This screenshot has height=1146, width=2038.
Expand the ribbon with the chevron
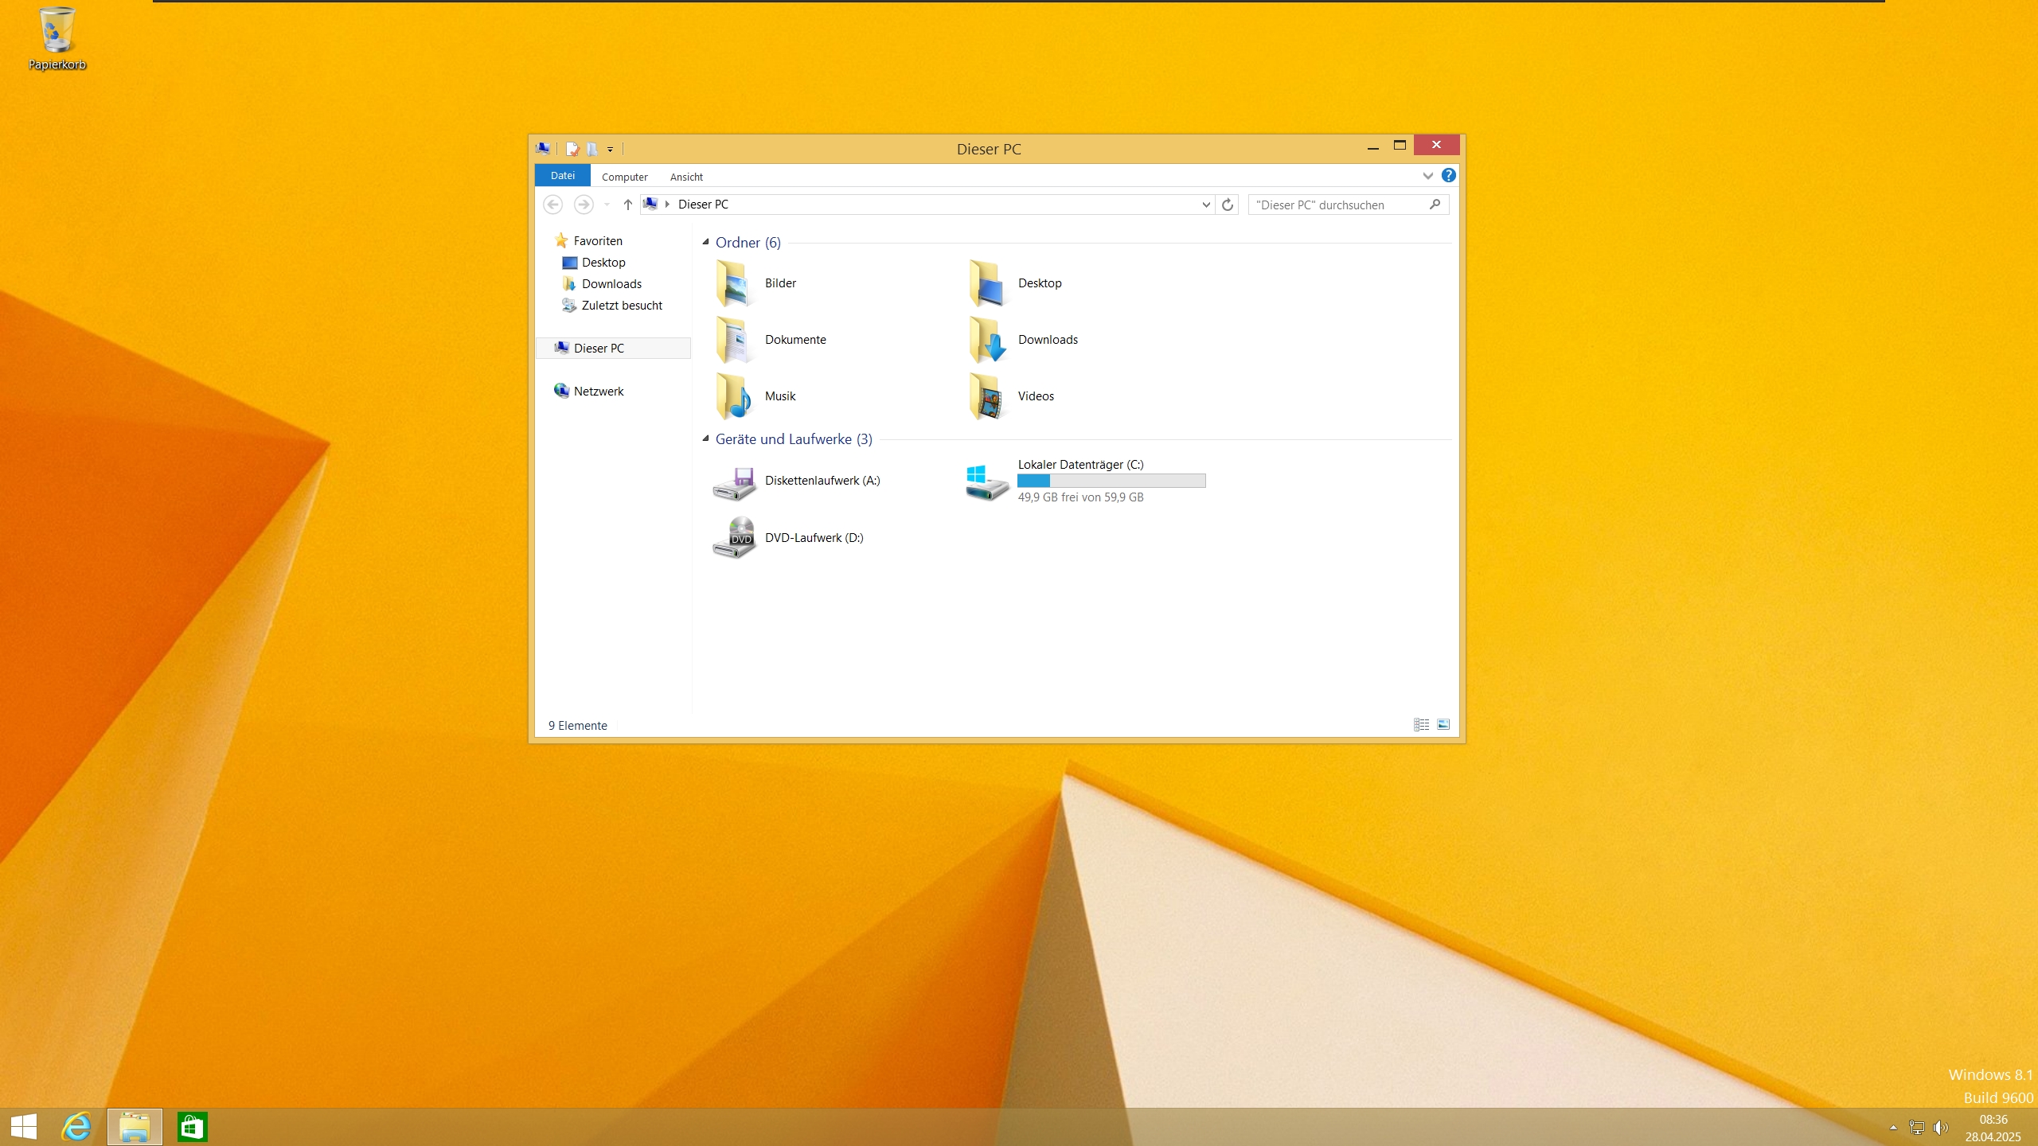coord(1427,176)
